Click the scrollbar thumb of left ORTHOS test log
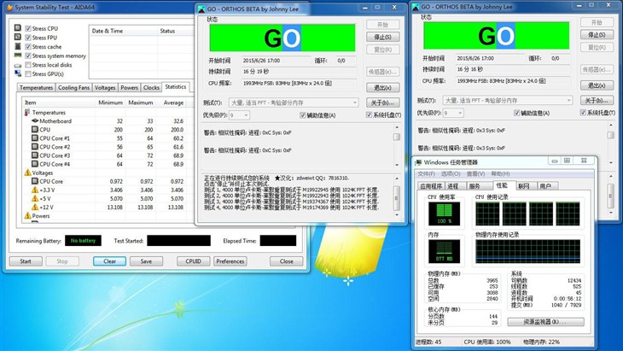This screenshot has width=623, height=351. [x=397, y=198]
